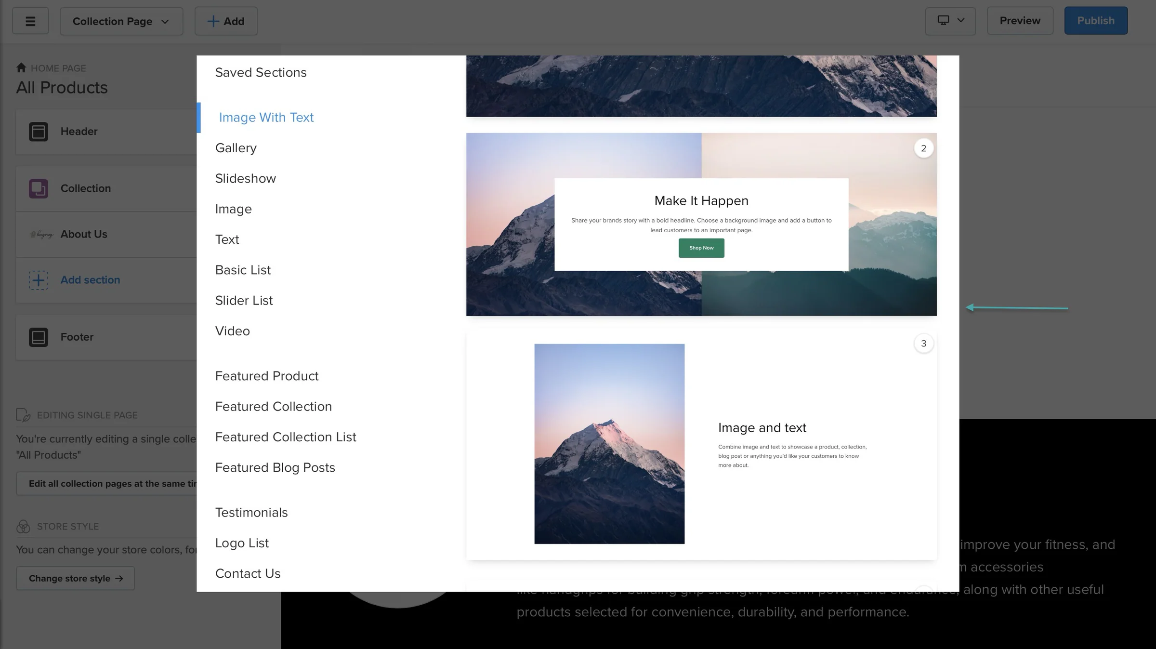The width and height of the screenshot is (1156, 649).
Task: Select Slideshow section type
Action: point(245,178)
